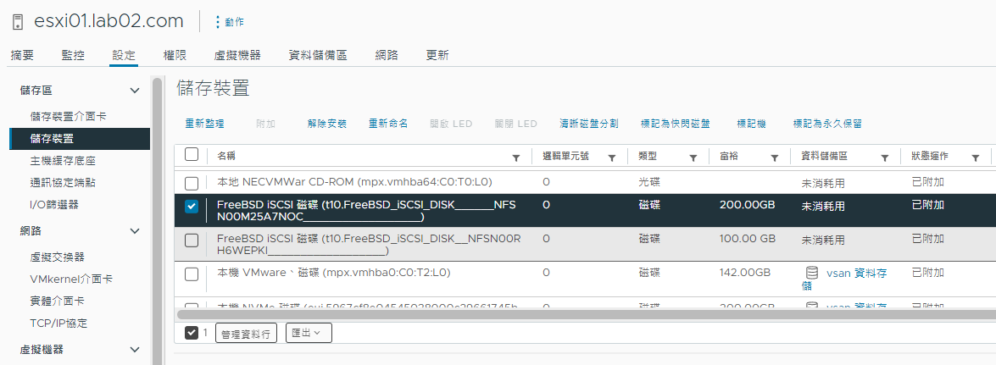
Task: Open the 更新 tab
Action: click(x=437, y=55)
